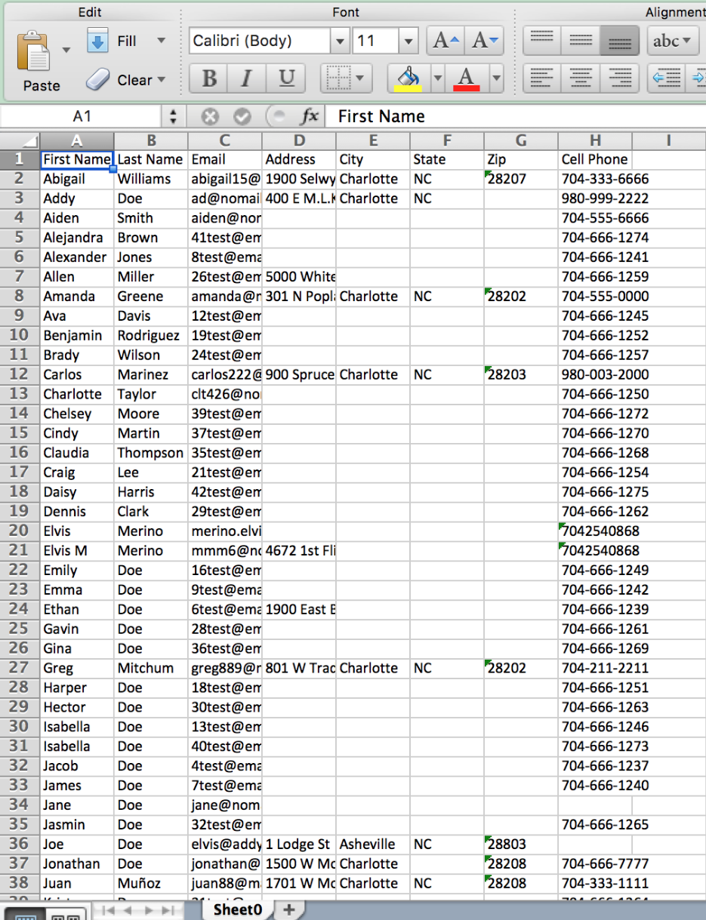Cancel the entry with the formula bar X icon
The image size is (706, 920).
click(x=210, y=116)
